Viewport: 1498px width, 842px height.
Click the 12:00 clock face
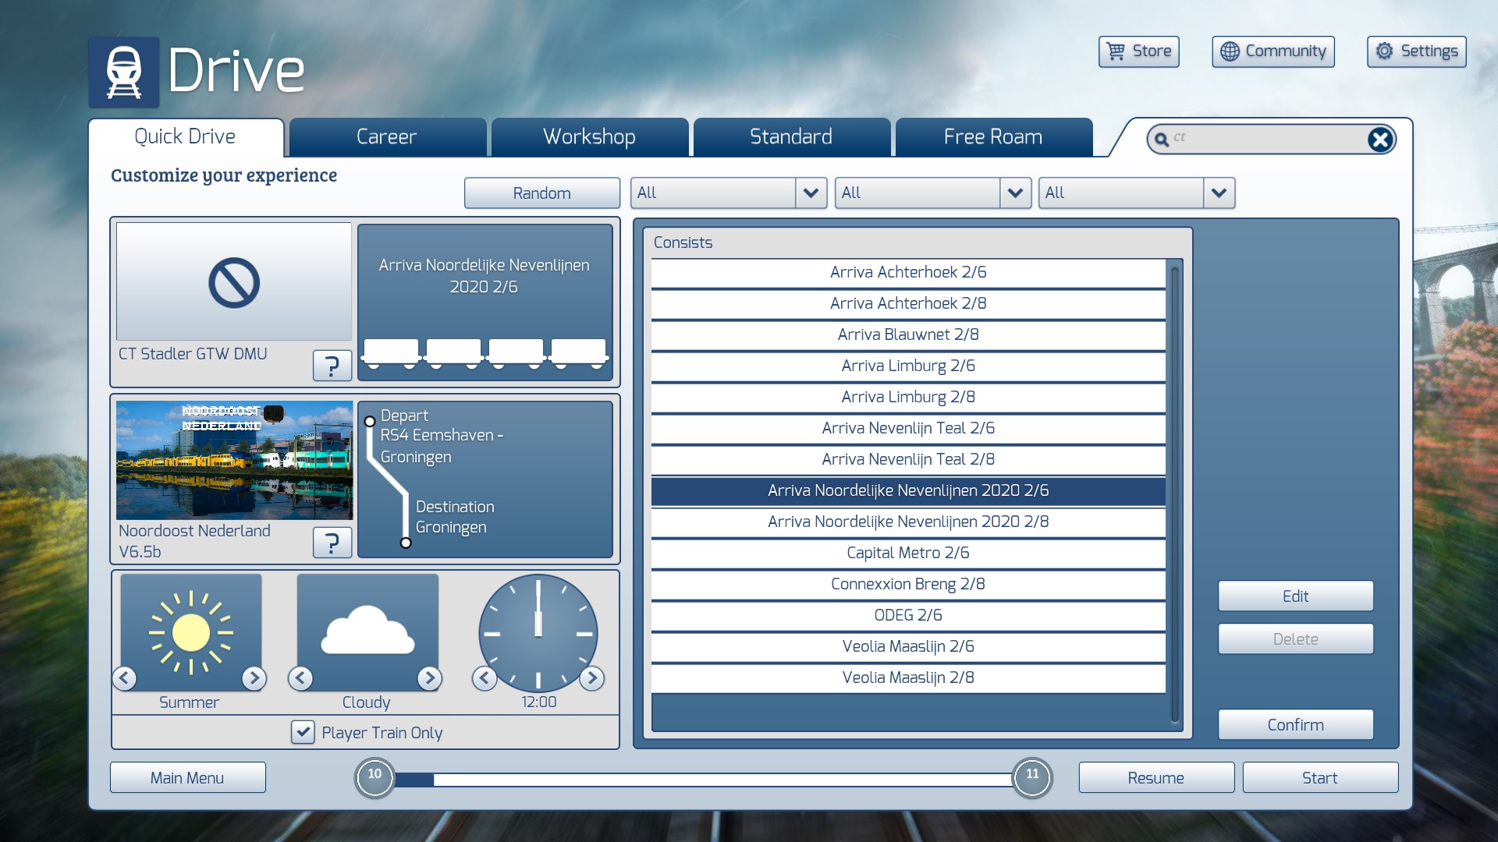click(x=538, y=633)
